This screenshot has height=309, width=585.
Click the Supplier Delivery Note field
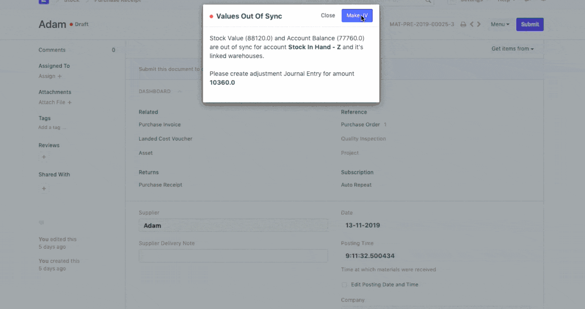click(x=233, y=255)
